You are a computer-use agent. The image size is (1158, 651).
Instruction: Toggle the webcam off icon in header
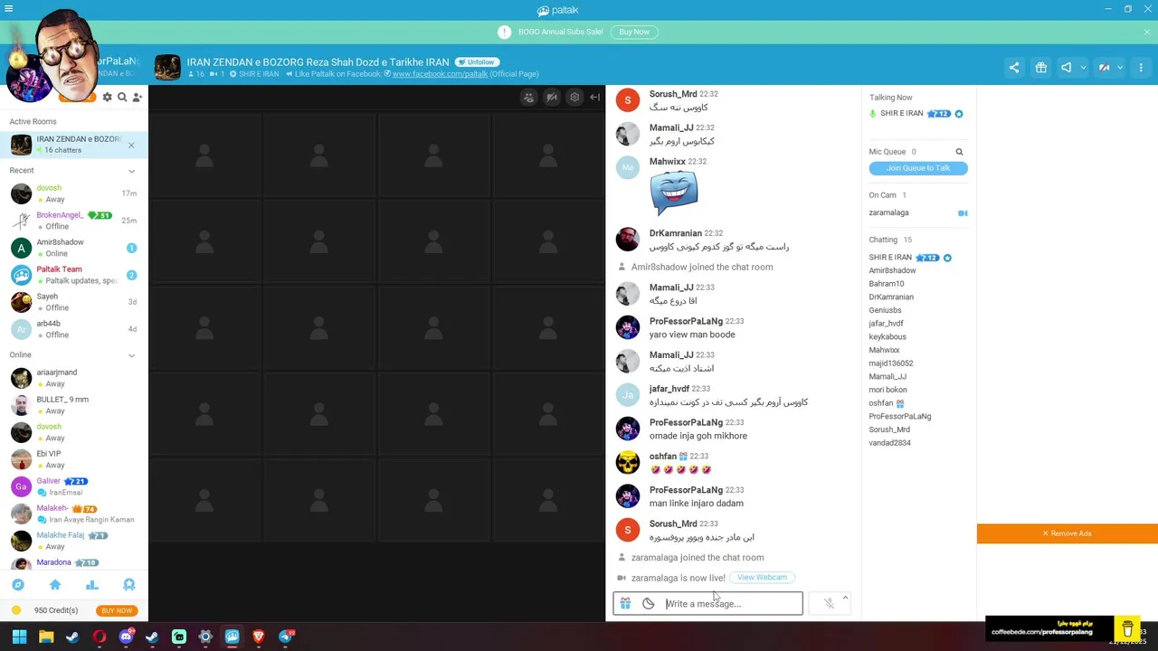(x=1105, y=68)
